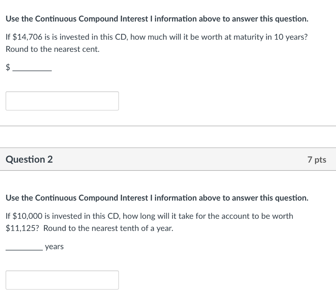
Task: Click the years label next to the blank
Action: (x=54, y=247)
